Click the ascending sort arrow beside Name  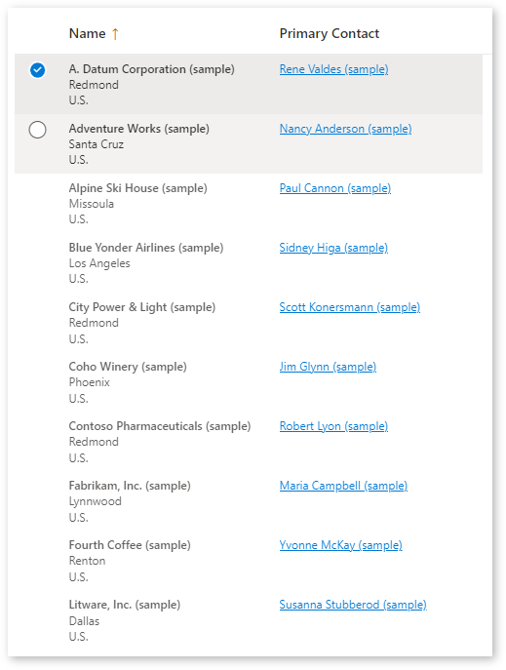tap(115, 34)
